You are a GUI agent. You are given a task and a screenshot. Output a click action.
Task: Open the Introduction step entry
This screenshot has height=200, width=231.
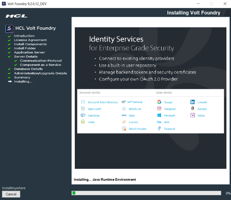tap(24, 35)
